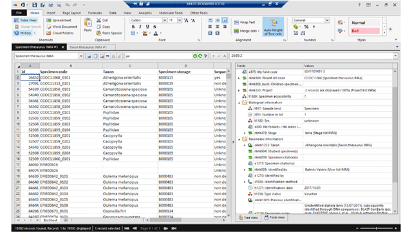
Task: Decrease font size with small A icon
Action: point(193,20)
